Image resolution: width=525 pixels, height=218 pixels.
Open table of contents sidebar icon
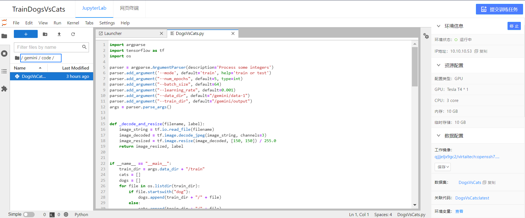coord(4,71)
